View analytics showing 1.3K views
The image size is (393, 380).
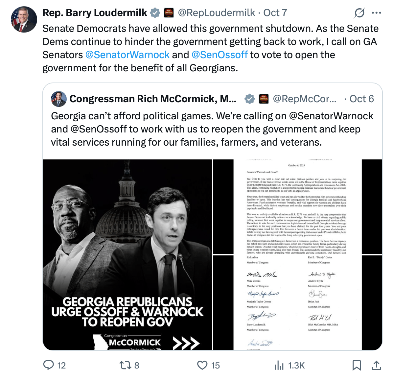point(289,366)
